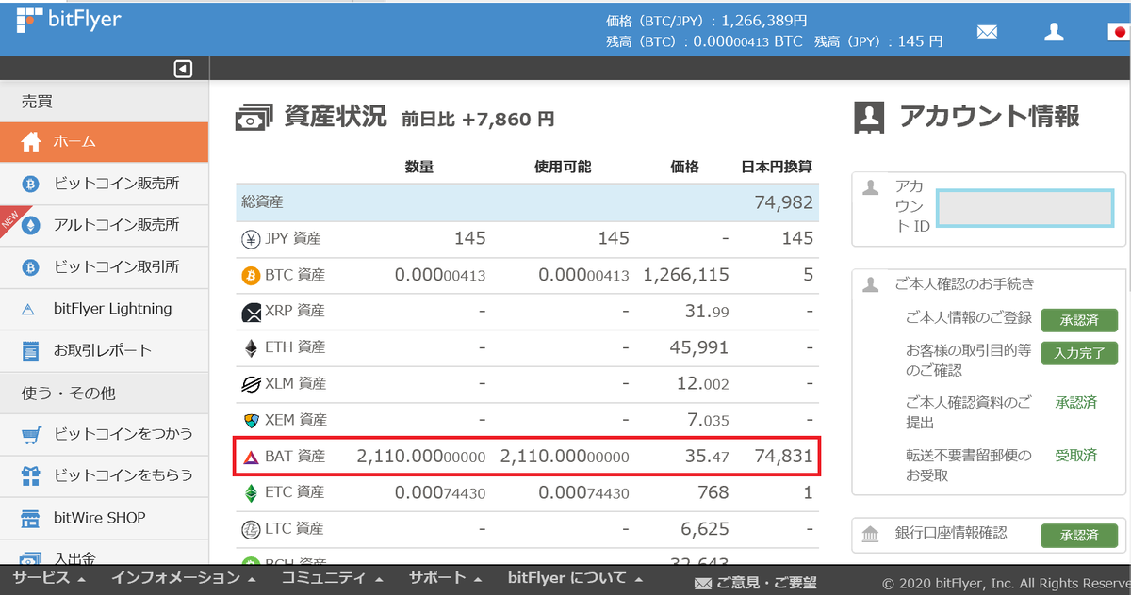
Task: Click the XRP price 31.99
Action: click(x=707, y=312)
